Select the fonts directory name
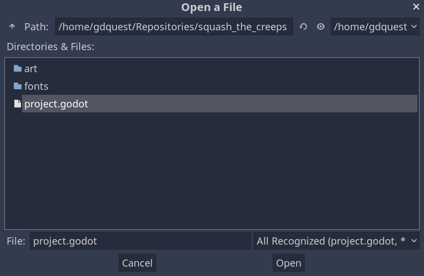Image resolution: width=424 pixels, height=276 pixels. 36,86
